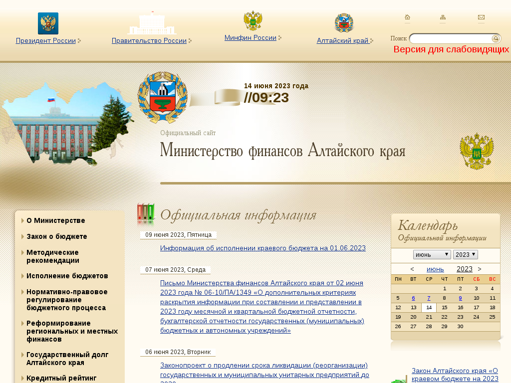Open the month dropdown showing июнь

(x=432, y=255)
